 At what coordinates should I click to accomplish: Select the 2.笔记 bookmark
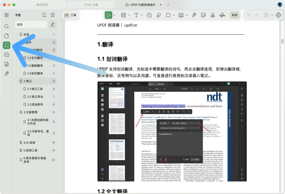pos(38,81)
